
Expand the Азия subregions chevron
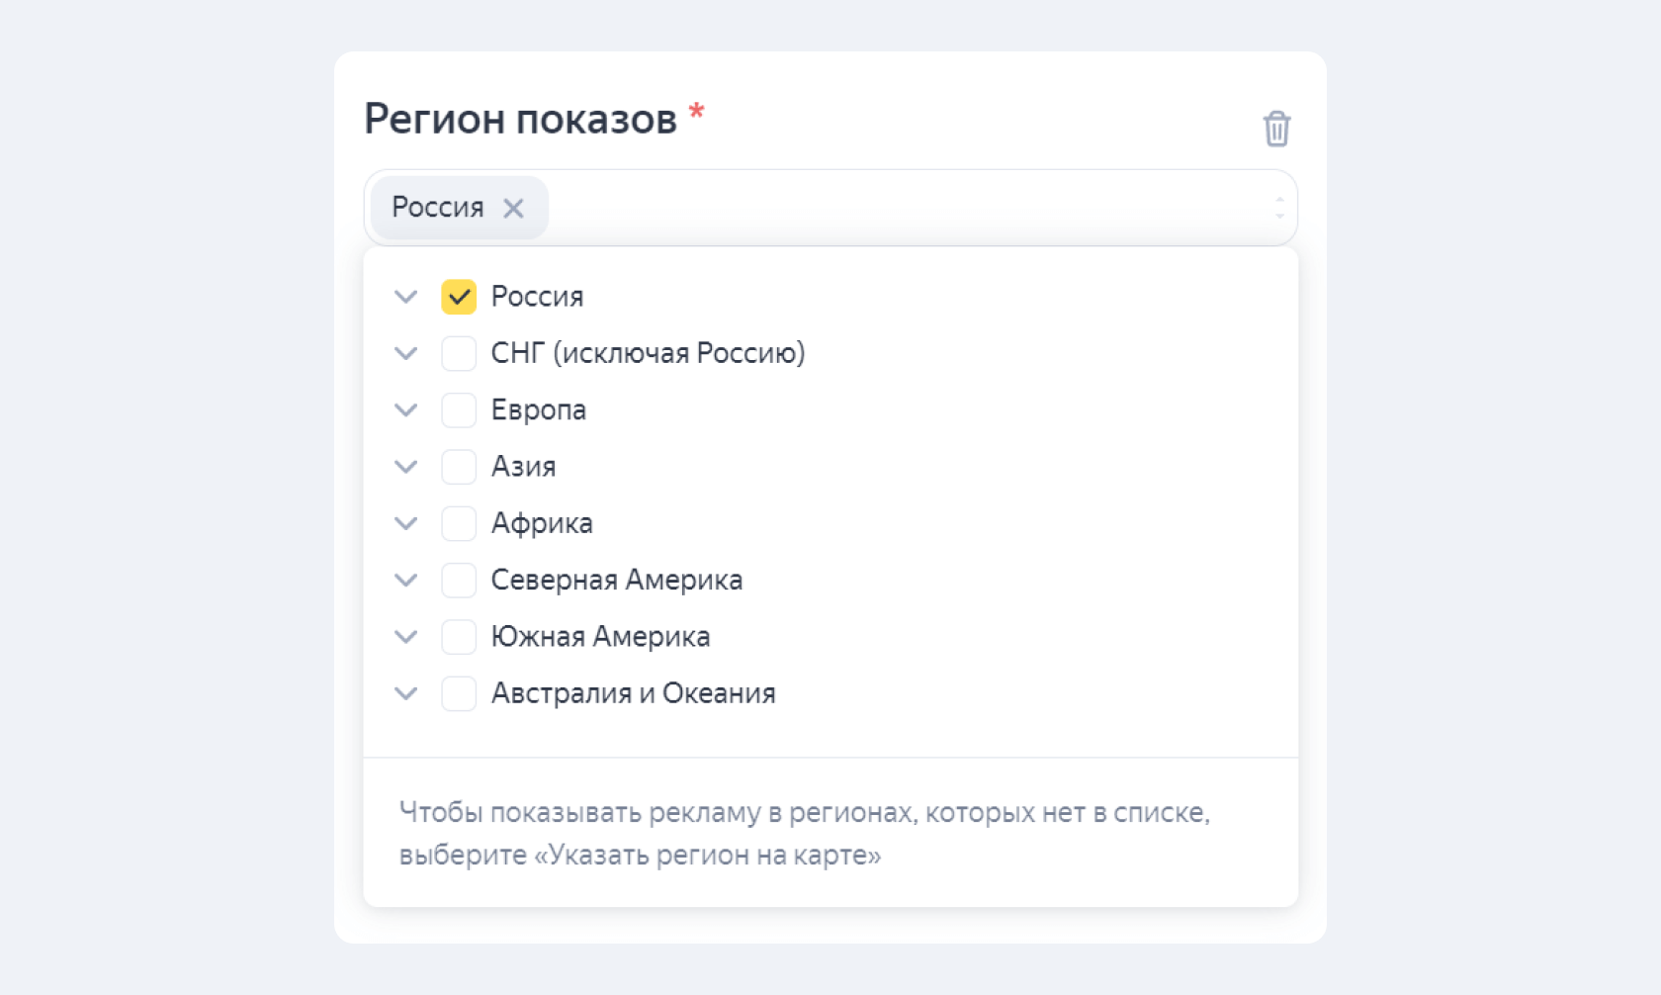[x=405, y=467]
